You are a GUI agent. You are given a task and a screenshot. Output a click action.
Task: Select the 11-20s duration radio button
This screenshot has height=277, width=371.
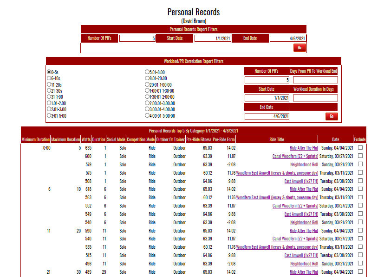click(x=49, y=84)
